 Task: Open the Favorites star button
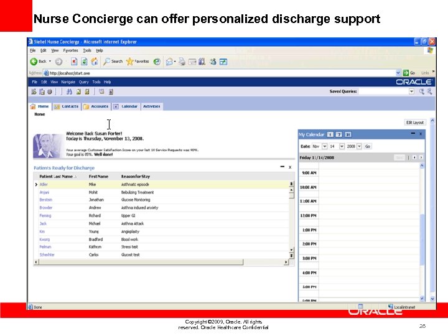[x=138, y=62]
